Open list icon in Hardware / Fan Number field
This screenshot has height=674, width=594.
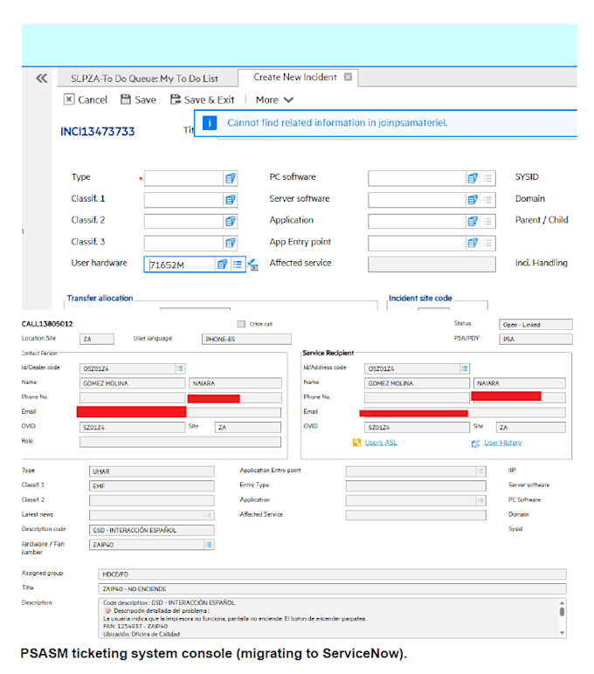coord(209,545)
